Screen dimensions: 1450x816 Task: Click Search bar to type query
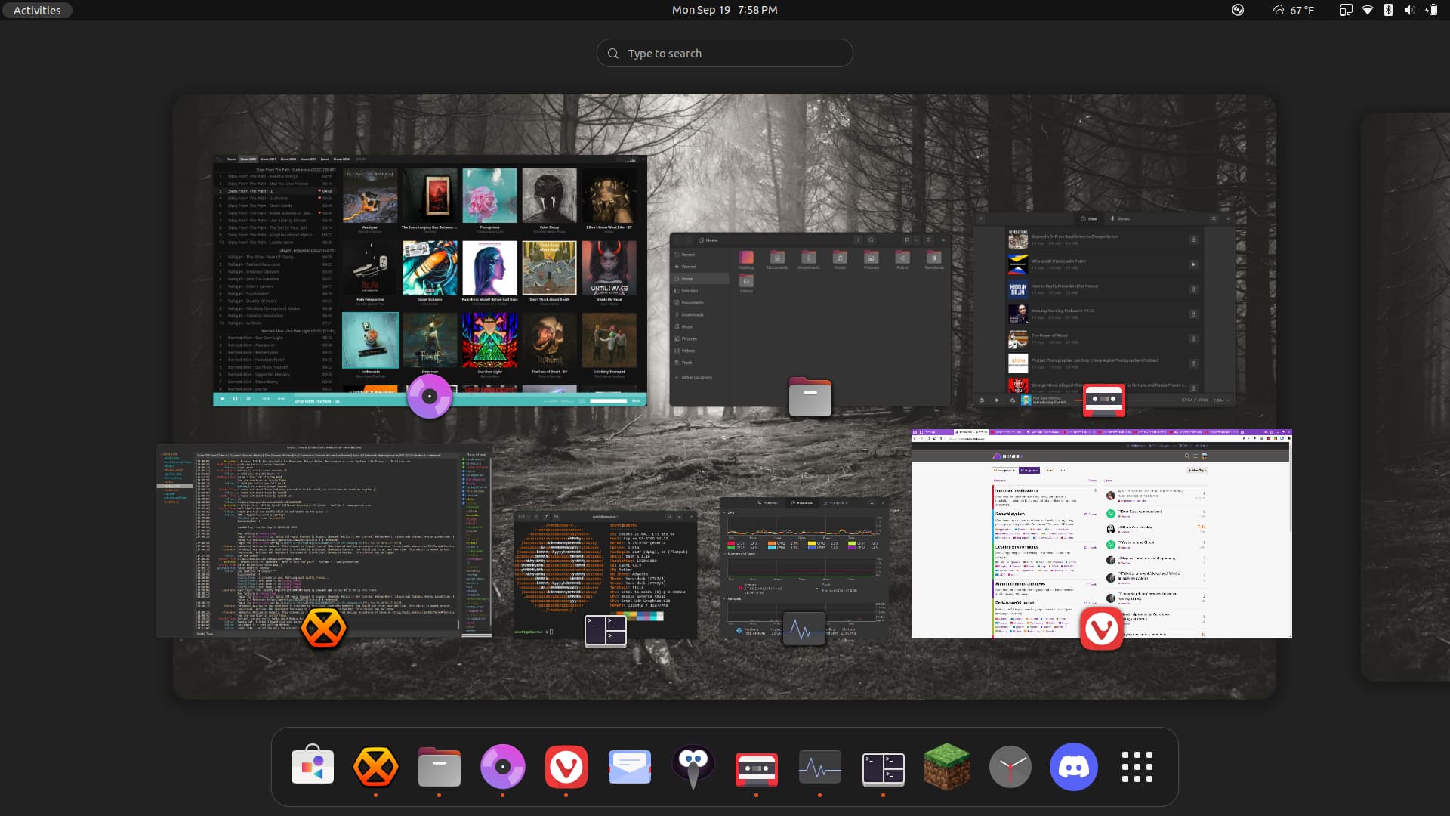tap(725, 53)
